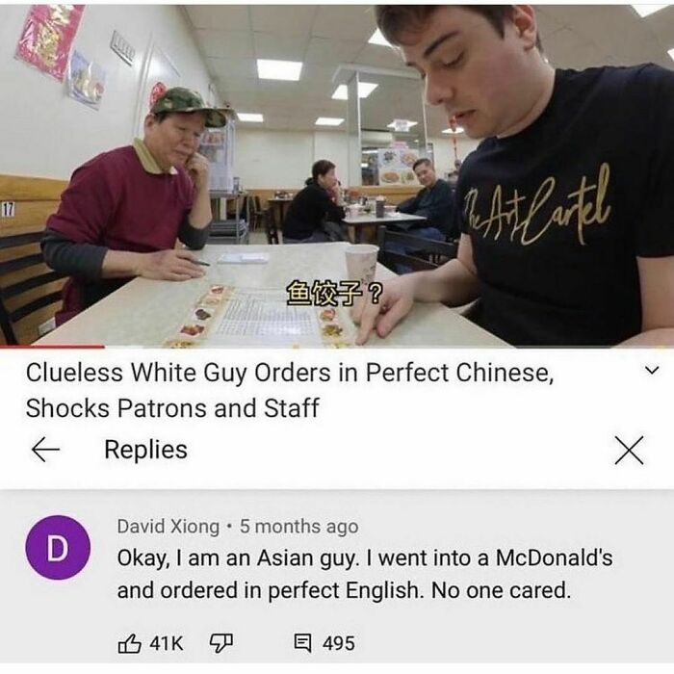Click the 495 replies count
Screen dimensions: 674x674
pos(339,643)
